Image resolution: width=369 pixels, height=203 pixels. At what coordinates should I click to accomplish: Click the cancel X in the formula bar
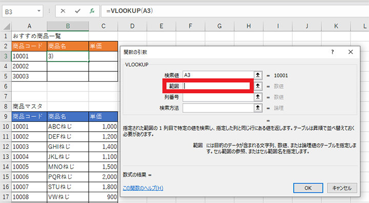(x=63, y=11)
